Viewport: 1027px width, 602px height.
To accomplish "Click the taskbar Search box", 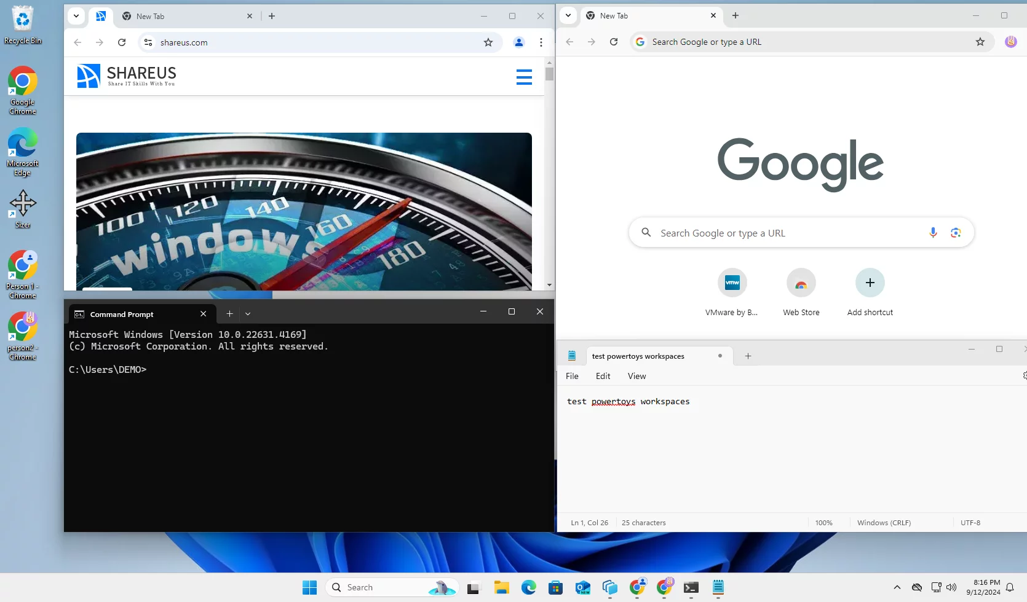I will [392, 587].
